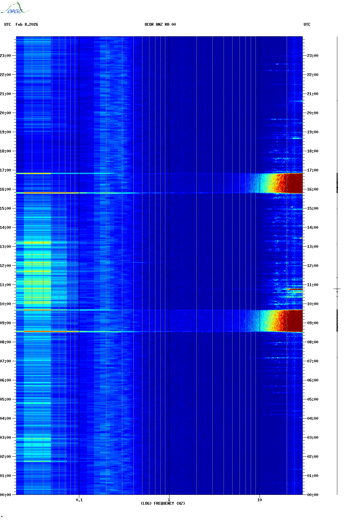Click the left axis 04:00 time label

coord(5,418)
